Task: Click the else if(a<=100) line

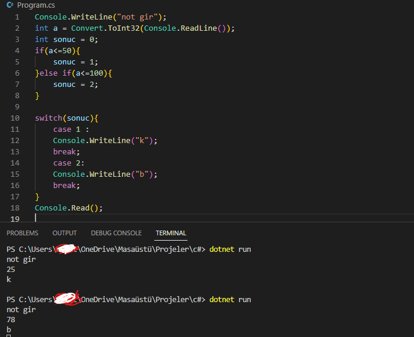Action: pos(74,73)
